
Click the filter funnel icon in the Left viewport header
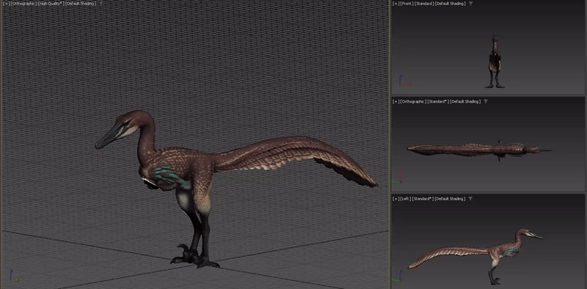click(470, 199)
